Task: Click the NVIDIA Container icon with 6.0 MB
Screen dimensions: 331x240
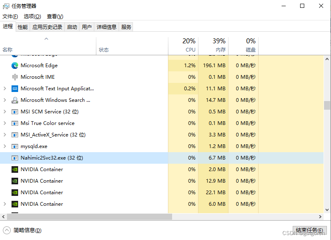Action: (15, 204)
